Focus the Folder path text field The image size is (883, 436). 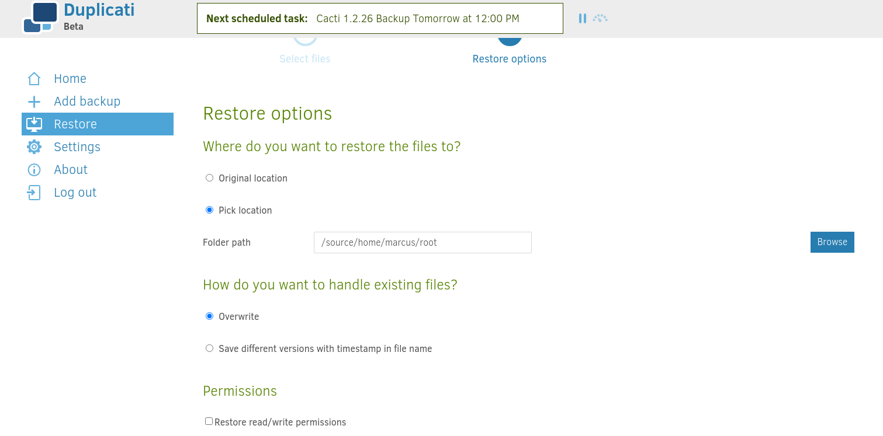click(x=423, y=242)
